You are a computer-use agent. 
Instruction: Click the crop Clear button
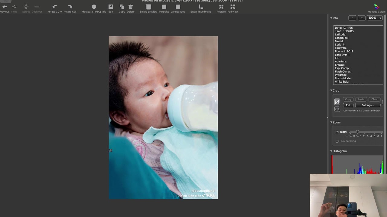coord(374,99)
